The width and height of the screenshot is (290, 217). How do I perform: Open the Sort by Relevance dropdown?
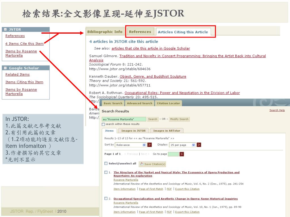[x=131, y=145]
